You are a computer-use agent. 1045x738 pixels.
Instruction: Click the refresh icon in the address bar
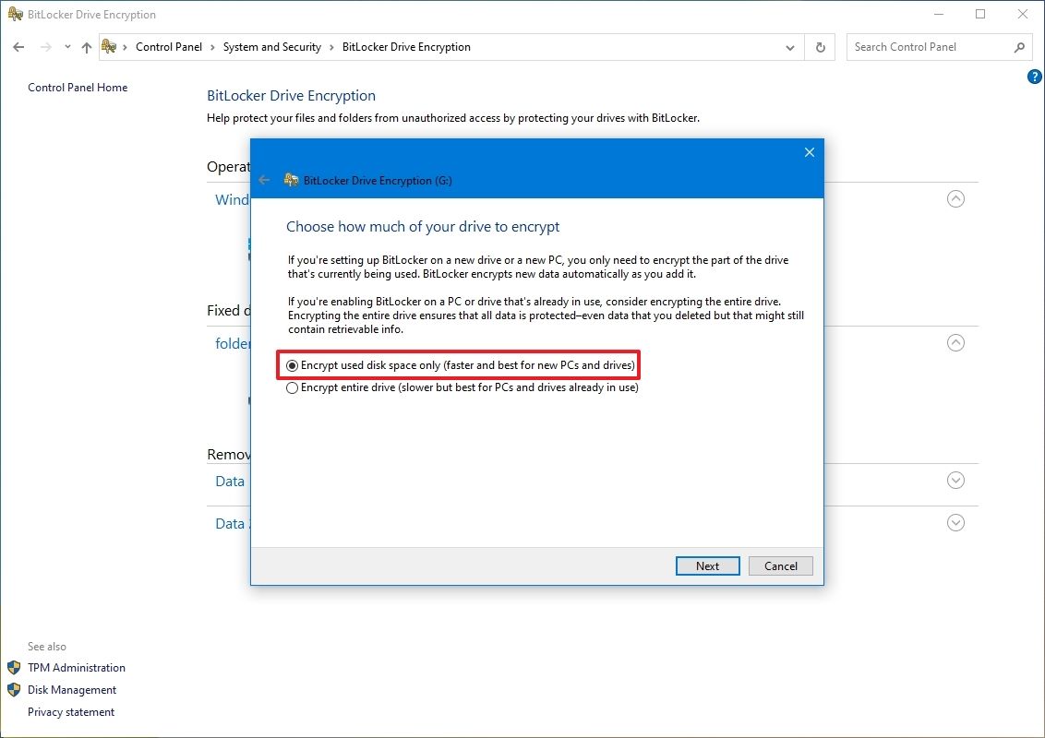pyautogui.click(x=820, y=46)
